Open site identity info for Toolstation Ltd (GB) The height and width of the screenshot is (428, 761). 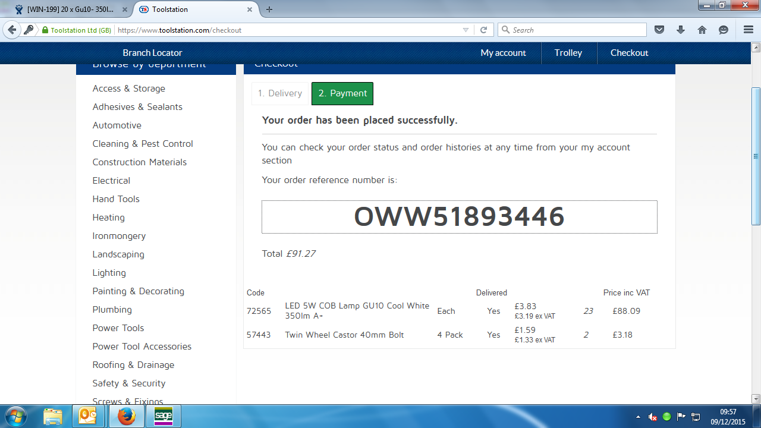tap(76, 30)
